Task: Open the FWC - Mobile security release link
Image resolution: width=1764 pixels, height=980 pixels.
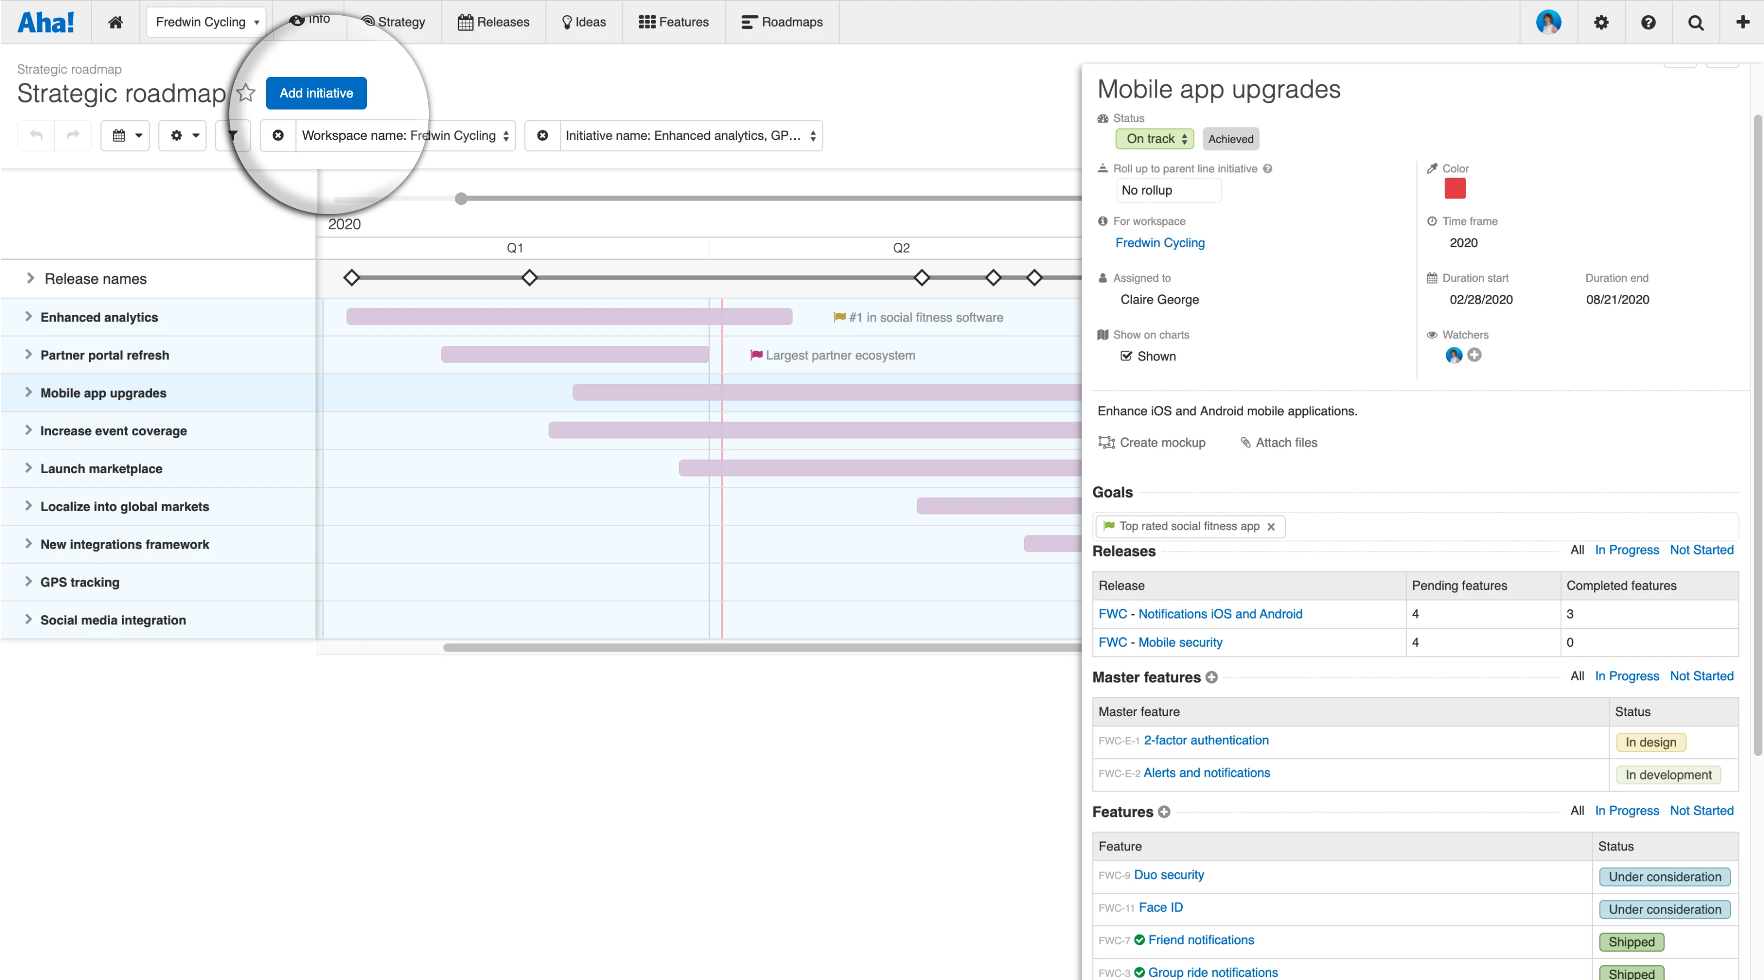Action: point(1160,642)
